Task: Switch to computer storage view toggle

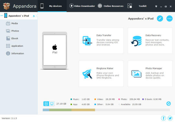Action: click(52, 104)
